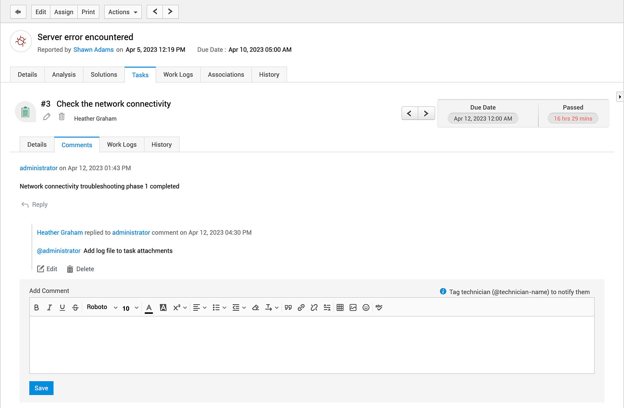Click the insert image icon
This screenshot has width=624, height=408.
point(353,308)
